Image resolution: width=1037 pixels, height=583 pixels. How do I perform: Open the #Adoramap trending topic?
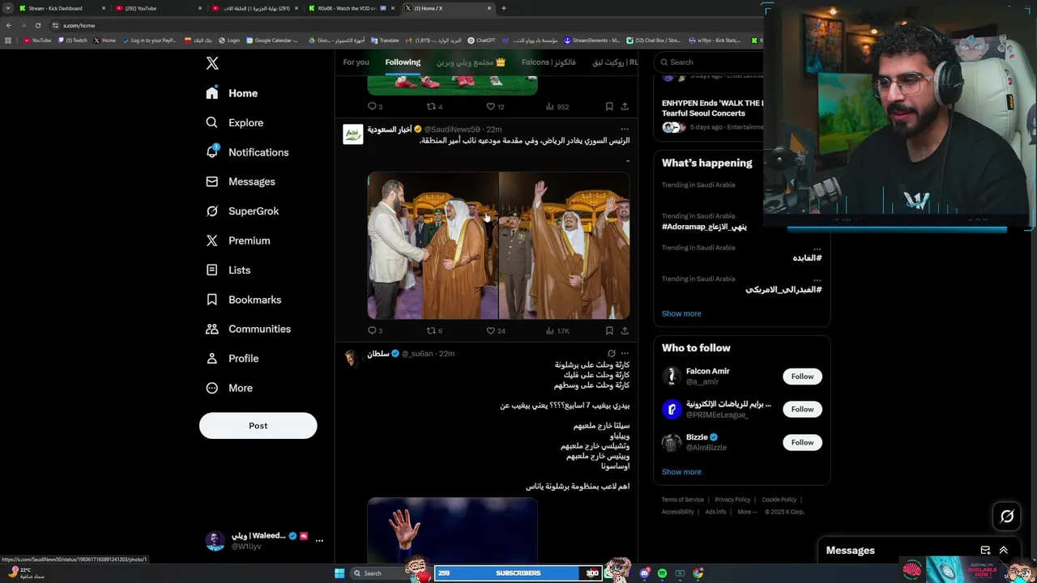pyautogui.click(x=704, y=227)
